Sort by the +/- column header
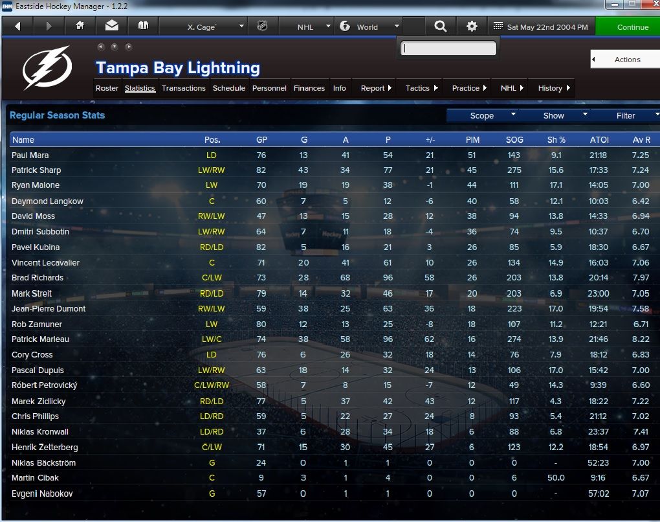 [x=430, y=140]
